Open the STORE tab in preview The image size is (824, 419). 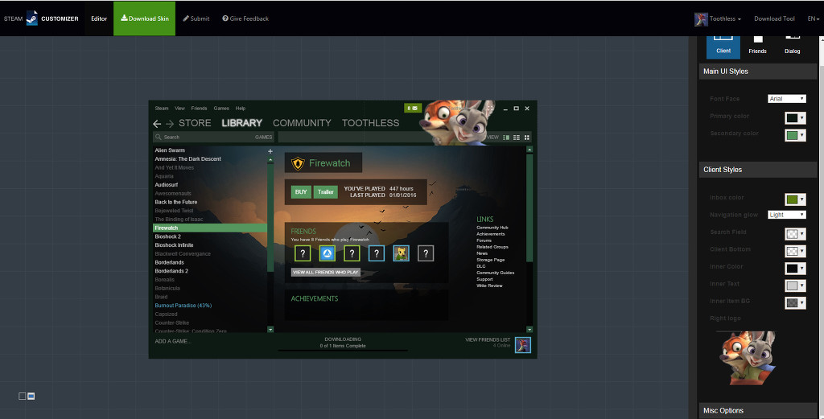(195, 123)
